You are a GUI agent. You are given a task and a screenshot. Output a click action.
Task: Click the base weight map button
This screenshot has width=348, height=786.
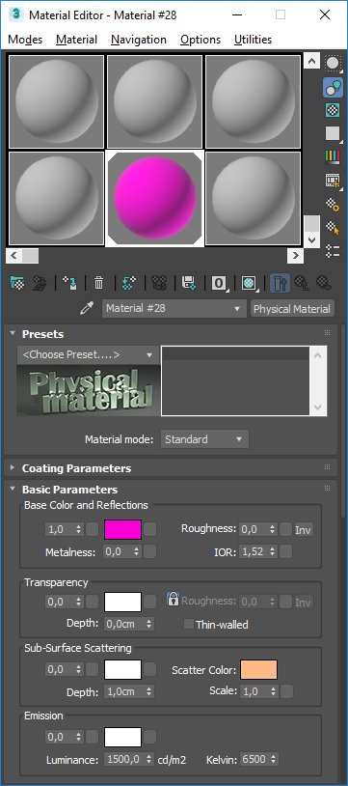93,529
